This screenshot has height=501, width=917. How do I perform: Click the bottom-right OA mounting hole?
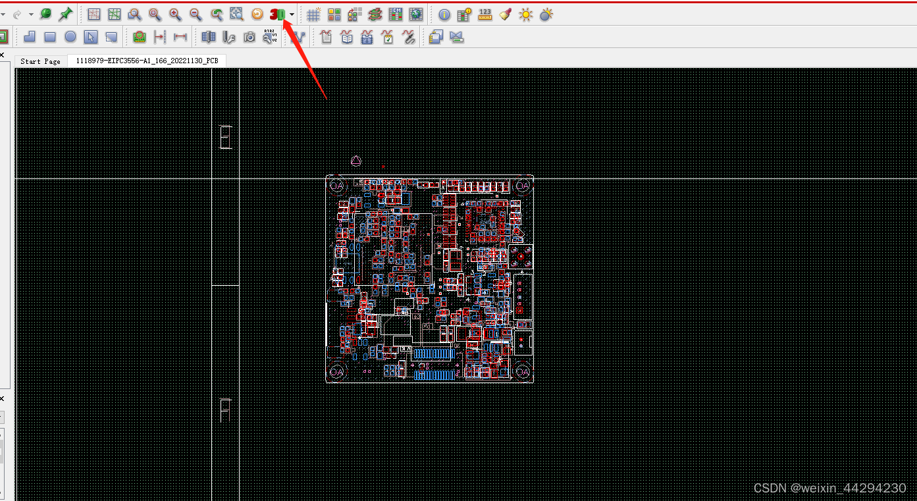[x=523, y=372]
